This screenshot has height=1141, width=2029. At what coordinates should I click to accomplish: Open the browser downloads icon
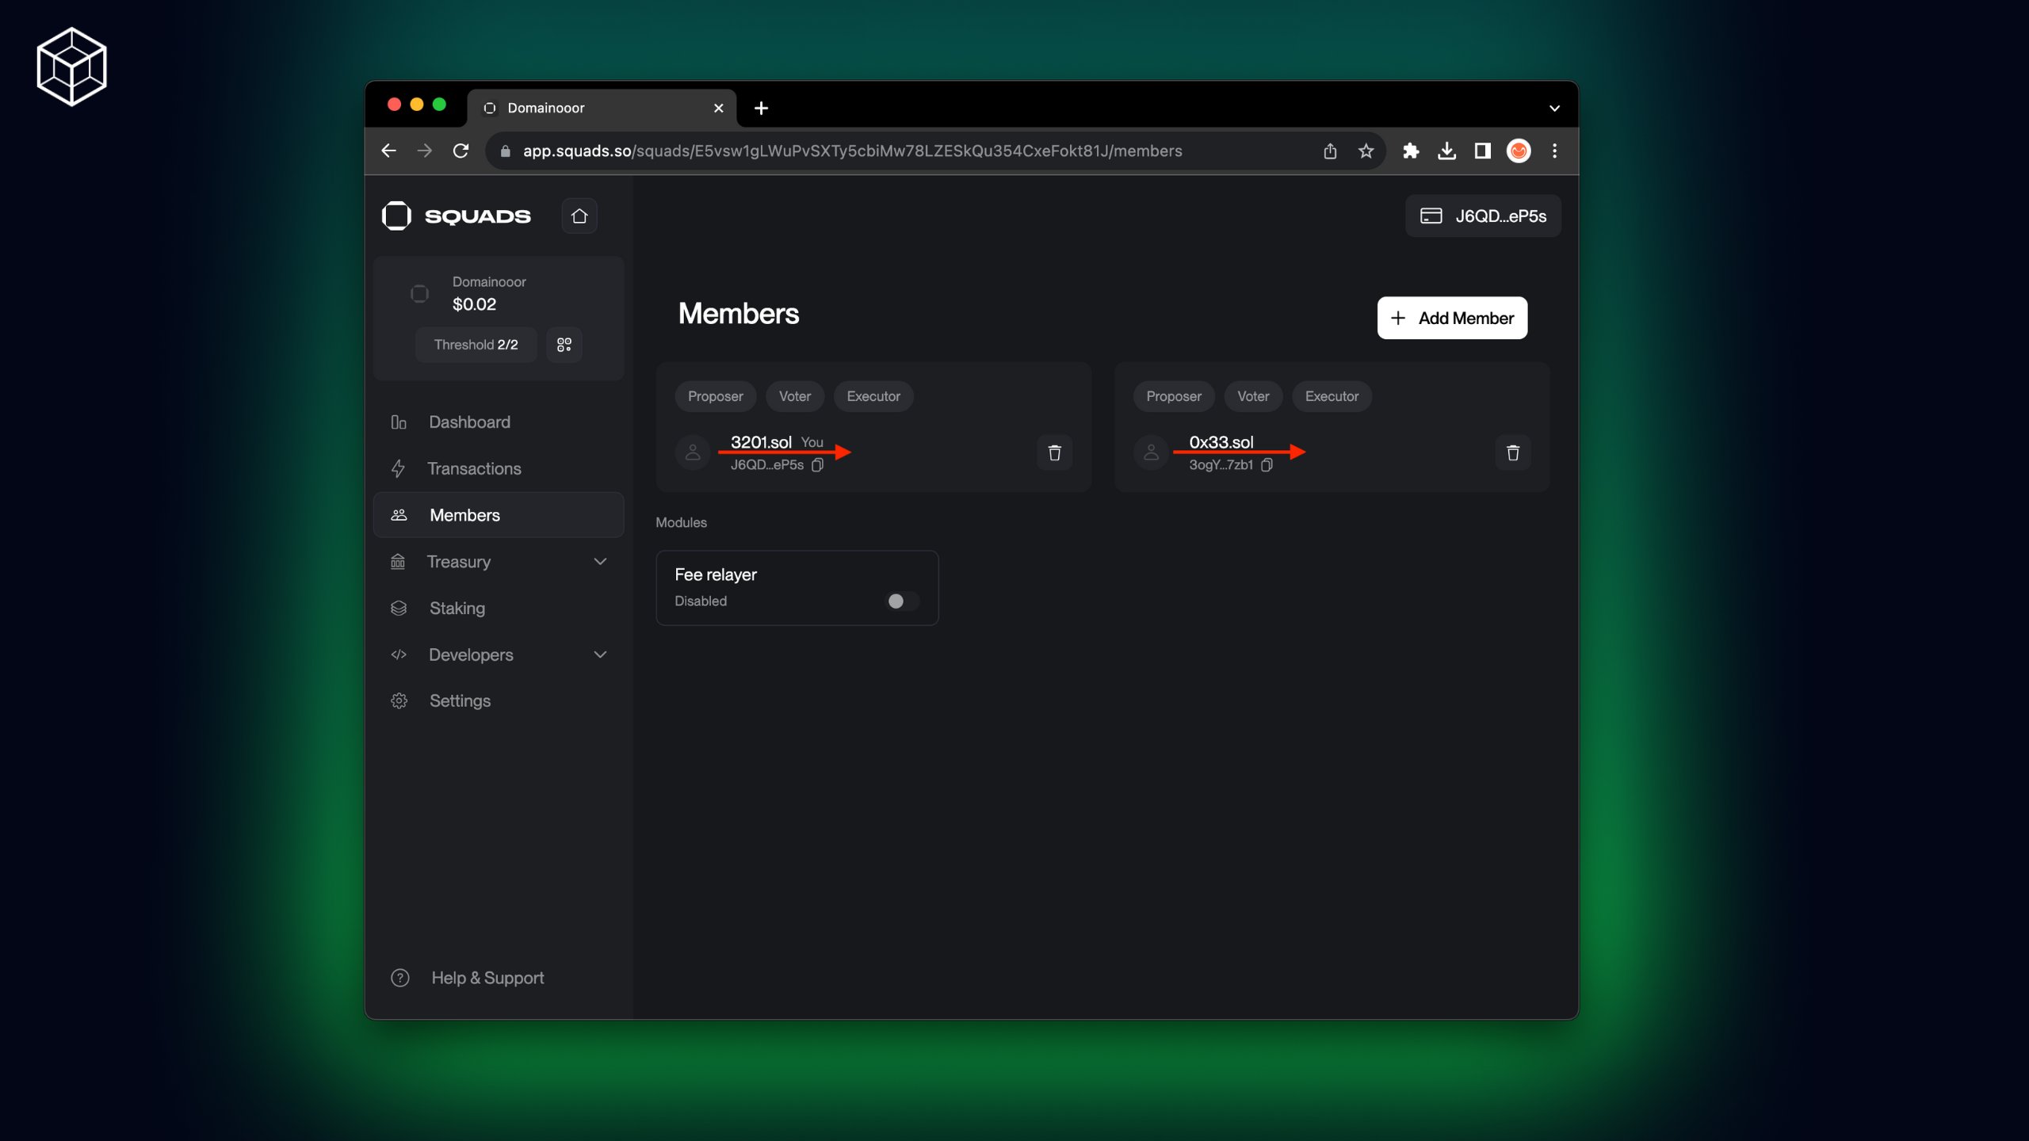(1446, 151)
